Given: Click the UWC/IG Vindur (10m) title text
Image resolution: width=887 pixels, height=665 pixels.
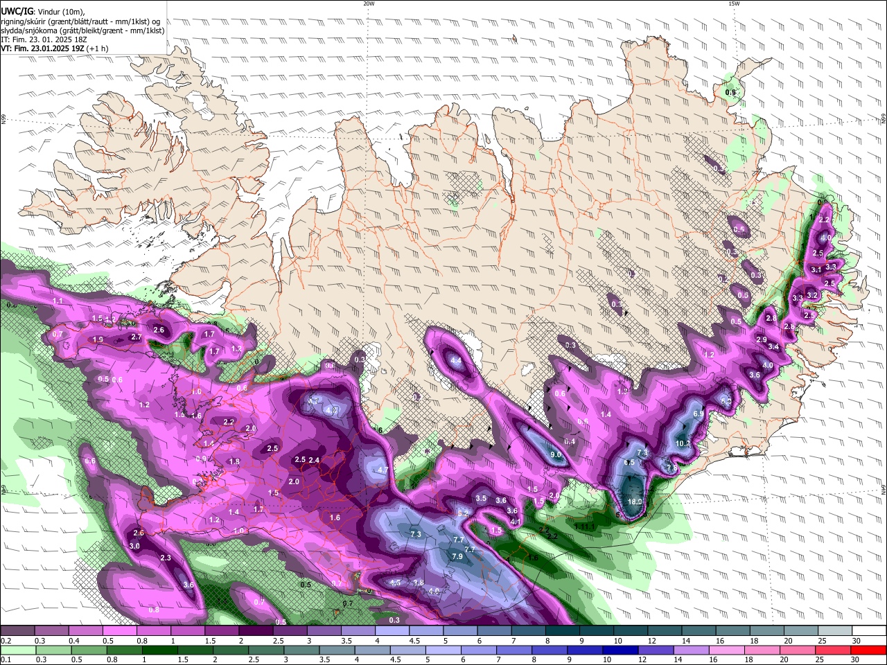Looking at the screenshot, I should [x=42, y=10].
